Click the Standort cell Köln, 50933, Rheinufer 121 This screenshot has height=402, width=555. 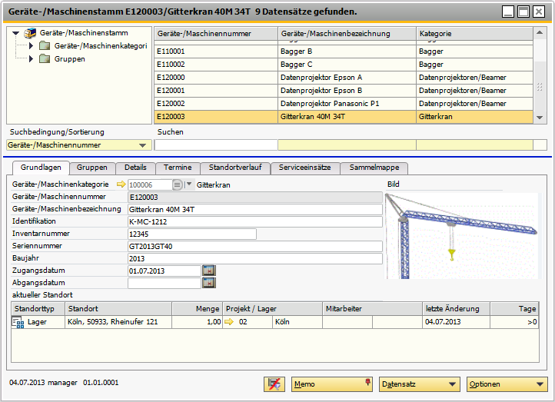click(118, 322)
